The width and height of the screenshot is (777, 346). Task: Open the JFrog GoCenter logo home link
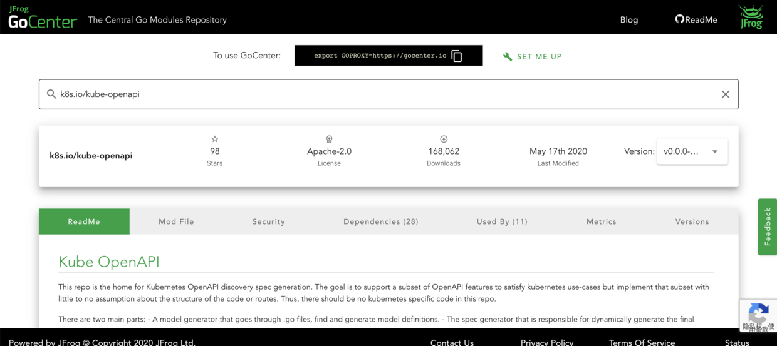pos(43,18)
